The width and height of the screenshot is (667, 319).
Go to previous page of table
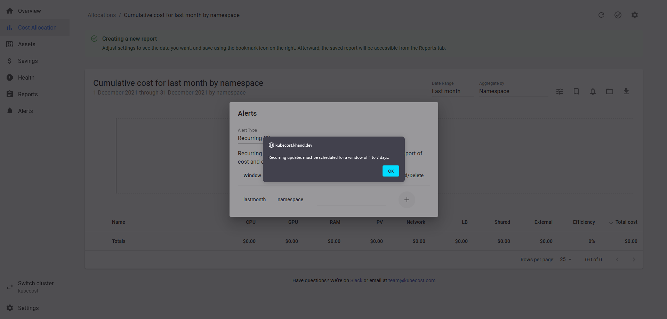[617, 260]
